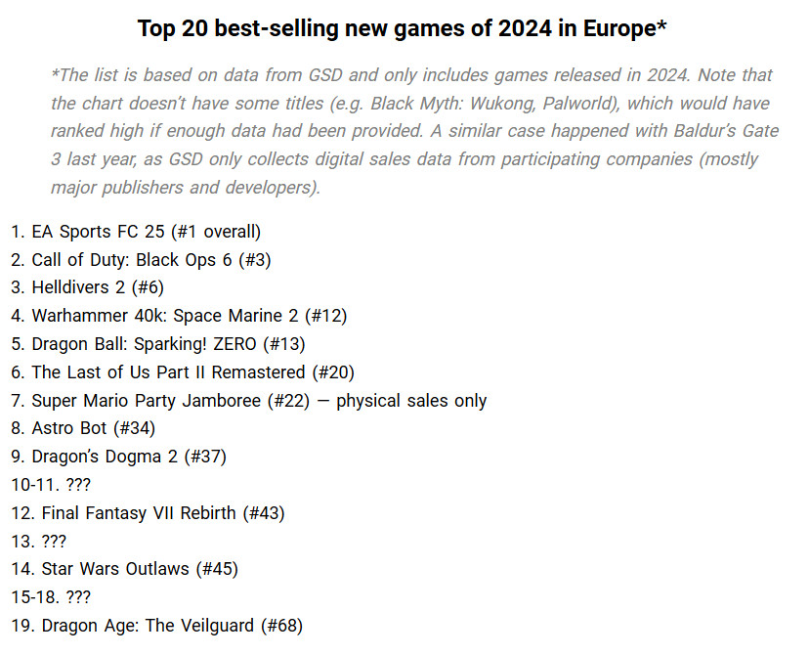Click the EA Sports FC 25 entry
The image size is (809, 655).
pos(94,232)
